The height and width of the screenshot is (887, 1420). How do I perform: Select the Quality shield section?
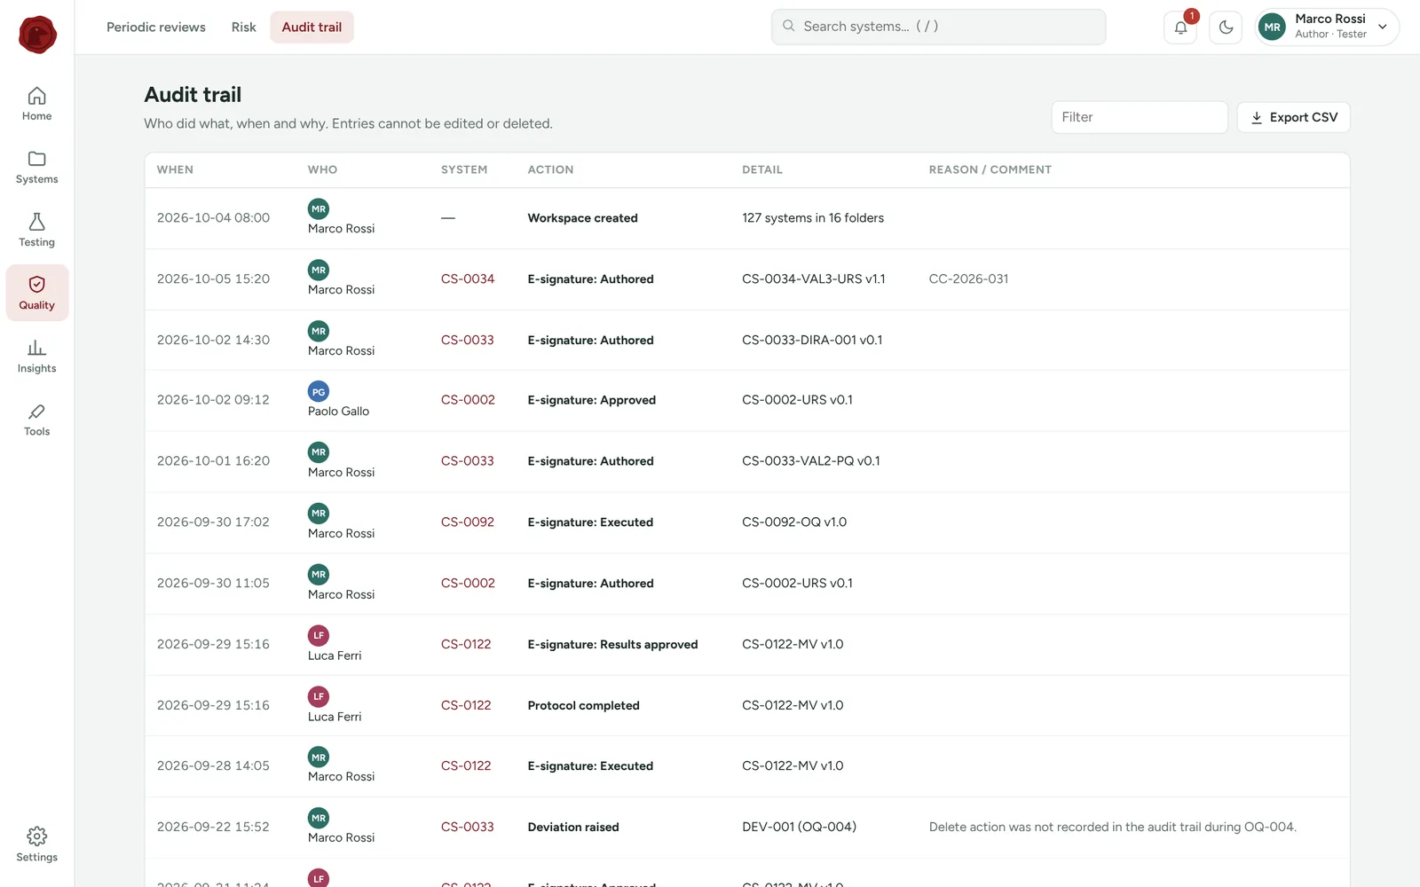(36, 293)
